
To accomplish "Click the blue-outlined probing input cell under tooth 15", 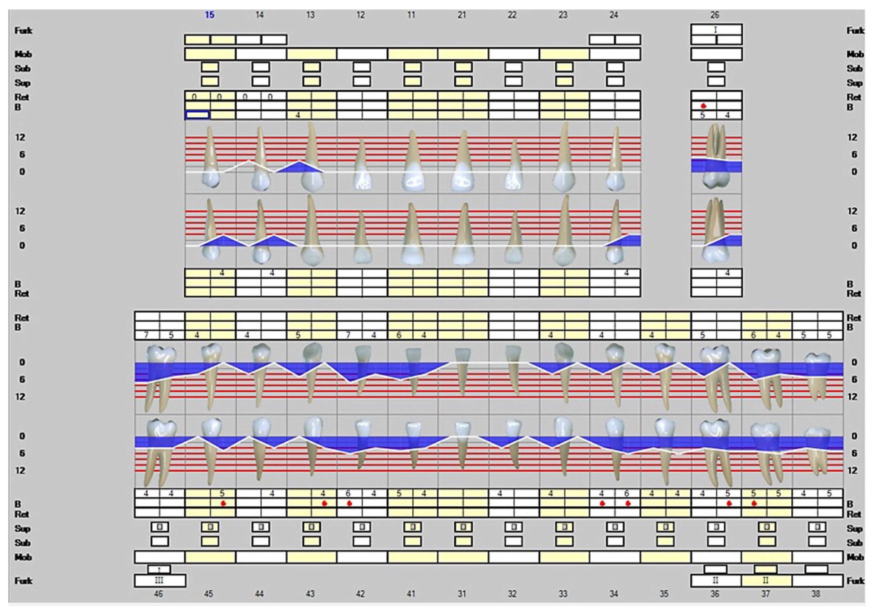I will point(197,115).
